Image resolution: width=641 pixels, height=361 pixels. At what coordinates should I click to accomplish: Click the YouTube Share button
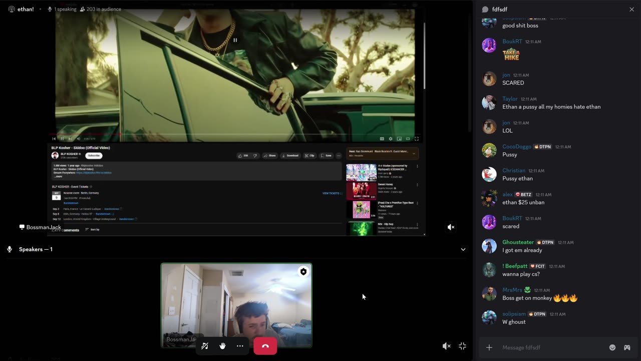(270, 155)
